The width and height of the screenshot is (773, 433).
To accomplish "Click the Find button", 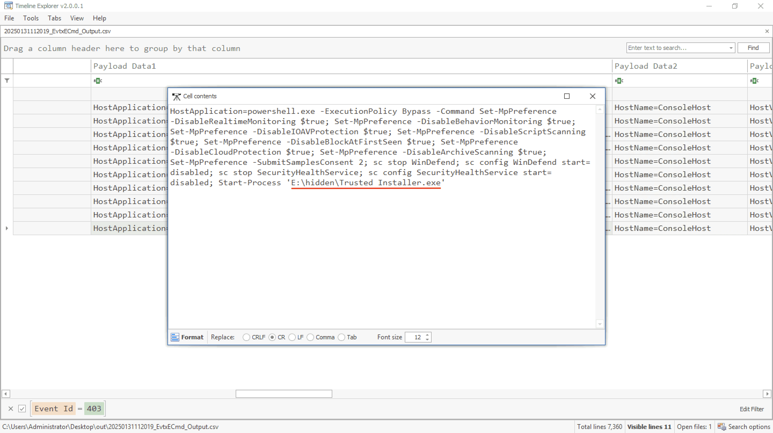I will [x=753, y=48].
